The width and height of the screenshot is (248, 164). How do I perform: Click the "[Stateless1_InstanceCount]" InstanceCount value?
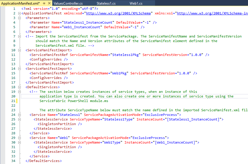coord(193,120)
